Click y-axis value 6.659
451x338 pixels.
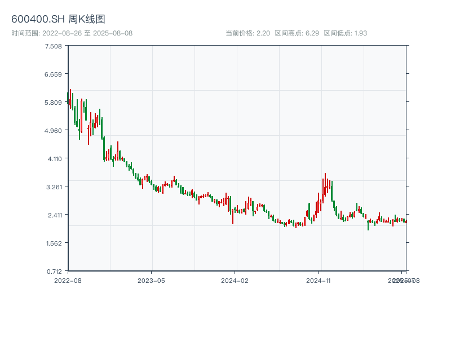[x=53, y=74]
